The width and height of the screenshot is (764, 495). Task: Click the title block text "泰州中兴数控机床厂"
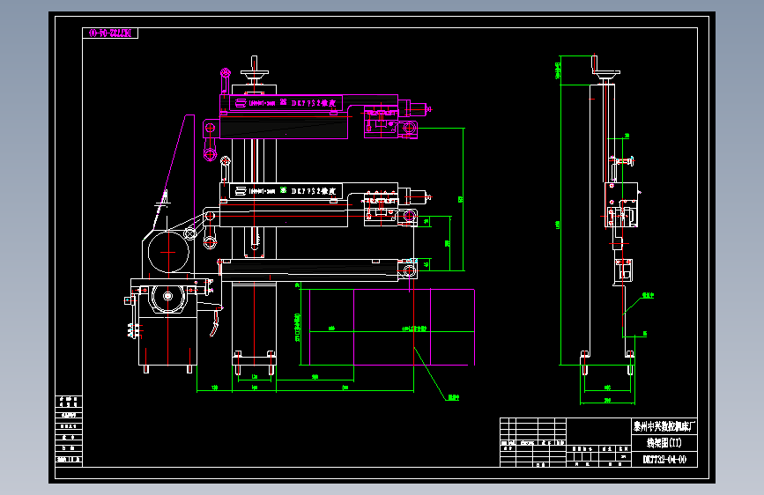(x=664, y=427)
